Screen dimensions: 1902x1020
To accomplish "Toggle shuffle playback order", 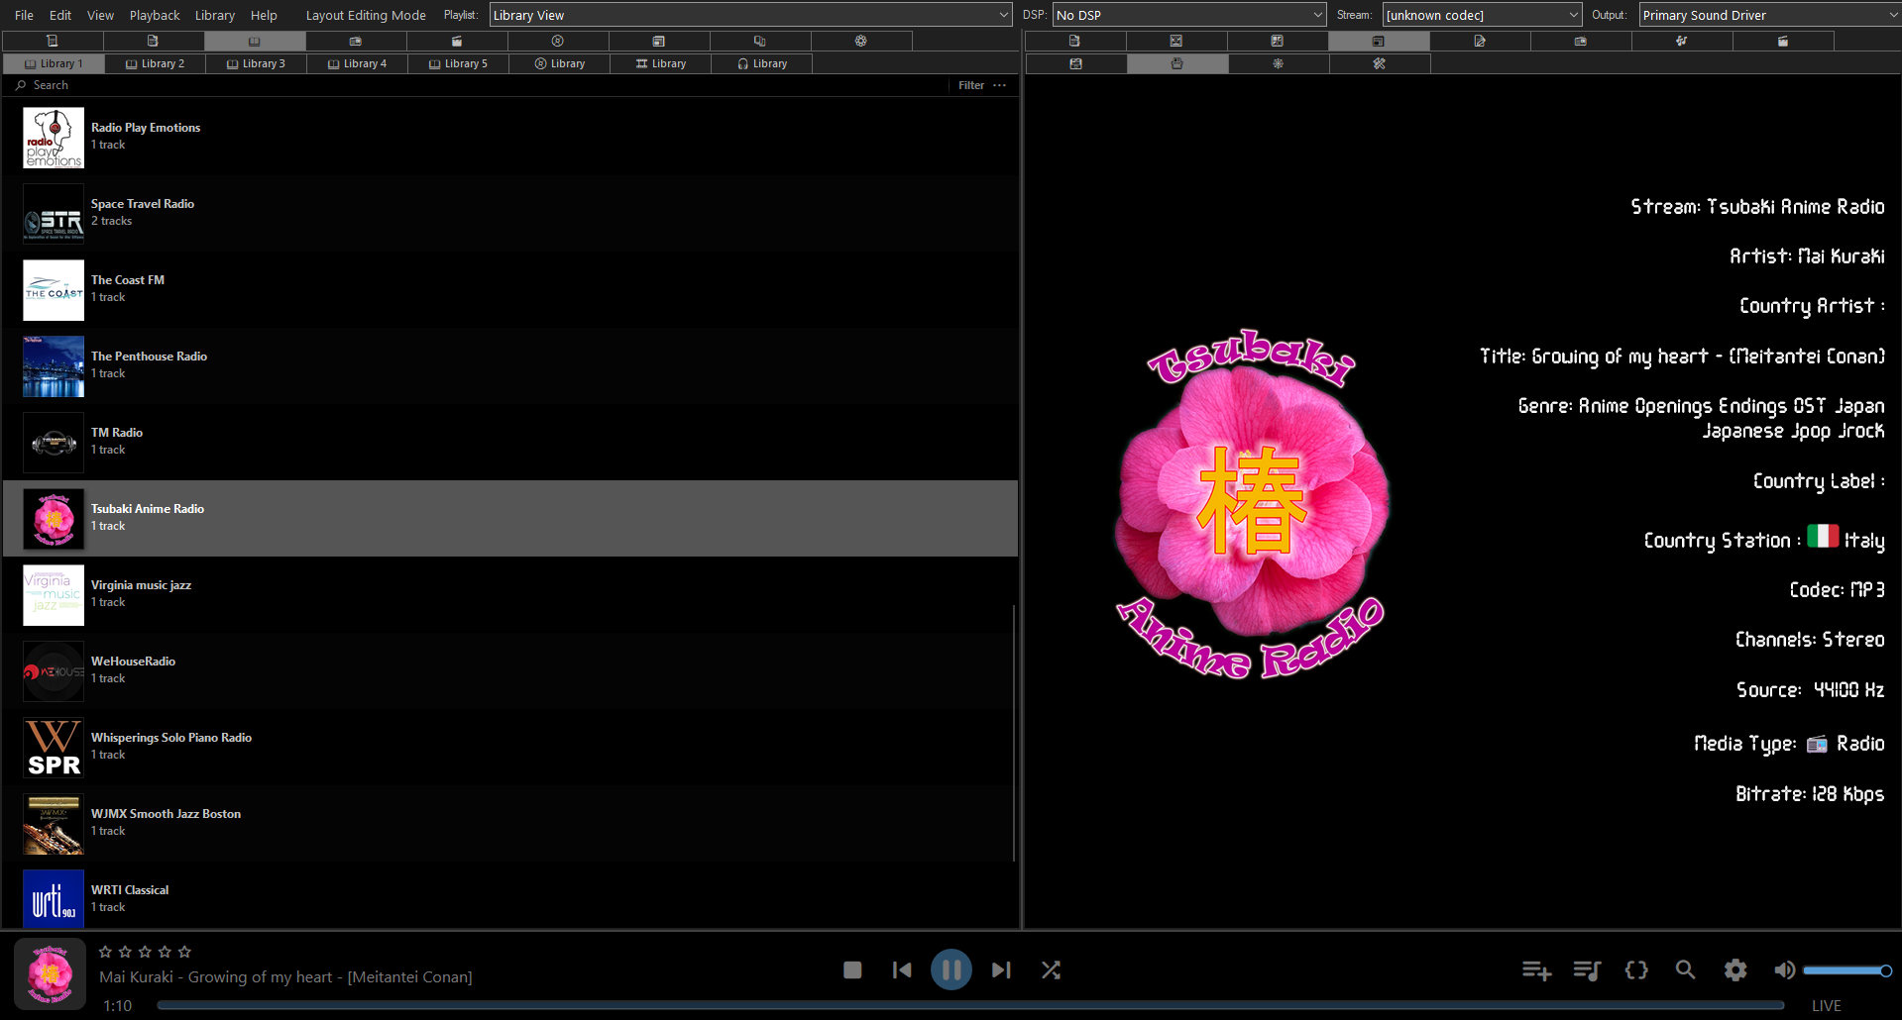I will point(1052,969).
